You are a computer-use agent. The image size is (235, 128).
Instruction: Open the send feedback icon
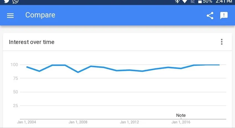(x=224, y=15)
